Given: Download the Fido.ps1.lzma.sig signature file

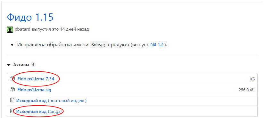Looking at the screenshot, I should 34,90.
